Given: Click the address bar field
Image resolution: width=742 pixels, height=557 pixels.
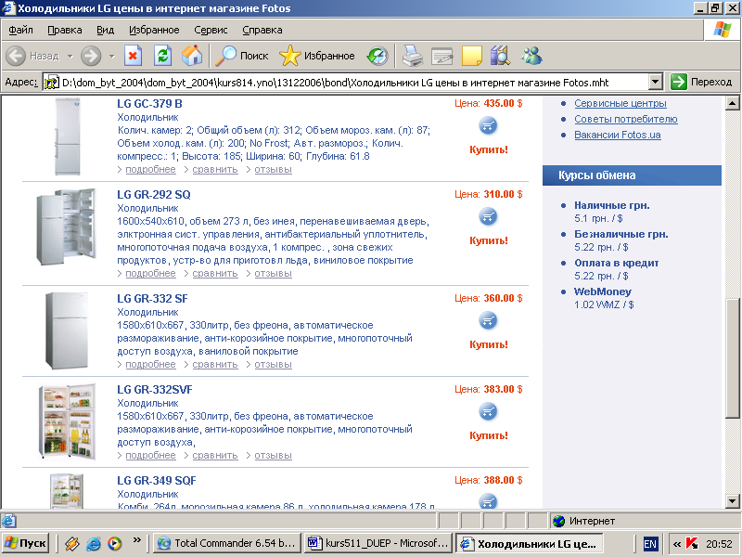Looking at the screenshot, I should pyautogui.click(x=345, y=82).
